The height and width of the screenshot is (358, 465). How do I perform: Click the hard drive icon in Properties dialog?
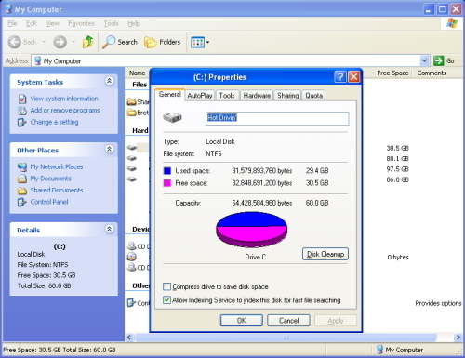[x=172, y=117]
